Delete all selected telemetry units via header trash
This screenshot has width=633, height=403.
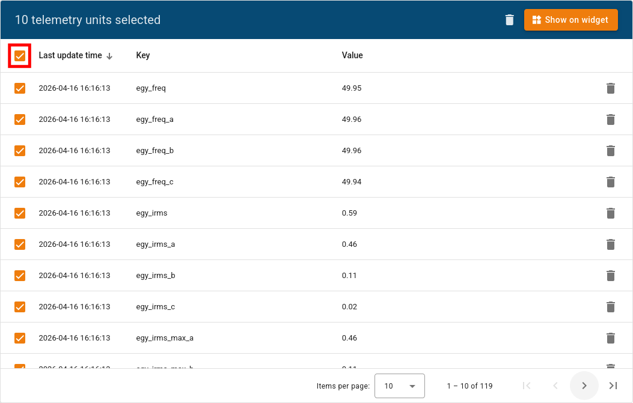click(x=510, y=20)
